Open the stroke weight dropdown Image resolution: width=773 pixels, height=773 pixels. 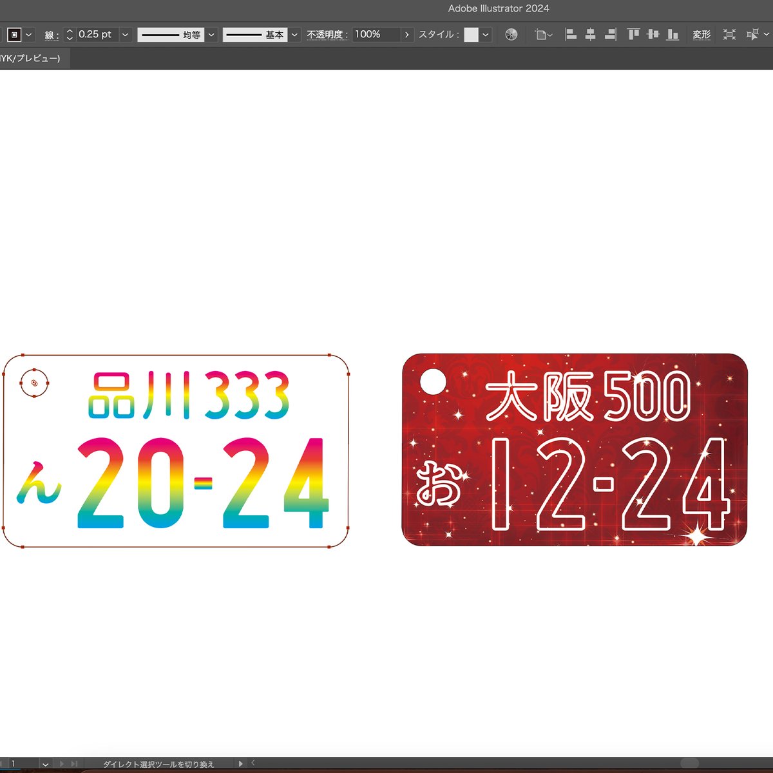click(126, 35)
